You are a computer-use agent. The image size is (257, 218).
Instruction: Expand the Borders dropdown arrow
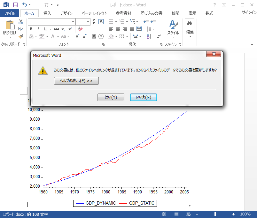pos(127,36)
